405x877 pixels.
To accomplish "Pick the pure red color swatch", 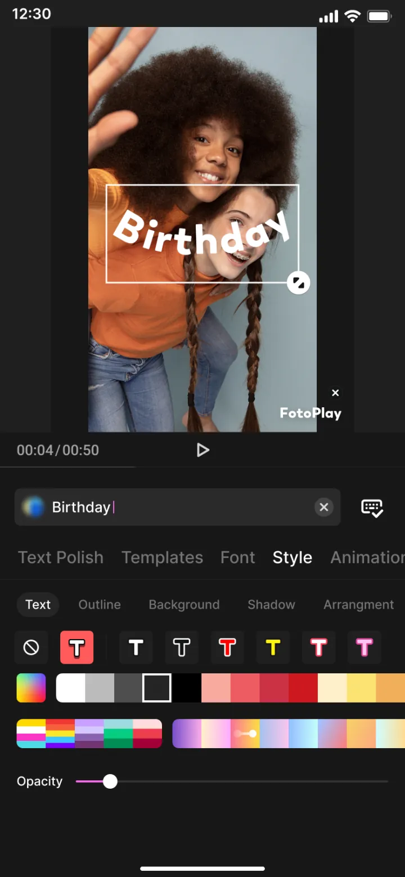I will click(x=304, y=687).
